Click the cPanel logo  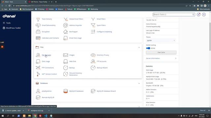[x=9, y=16]
